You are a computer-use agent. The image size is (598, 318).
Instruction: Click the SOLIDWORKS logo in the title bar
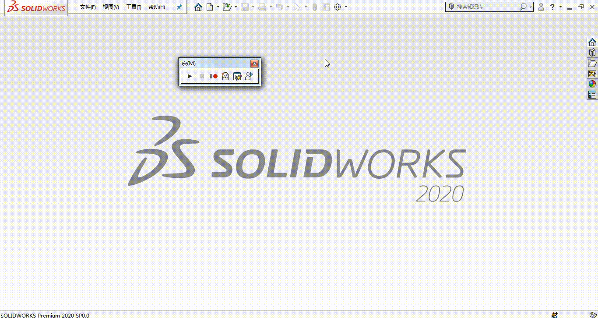(x=36, y=7)
